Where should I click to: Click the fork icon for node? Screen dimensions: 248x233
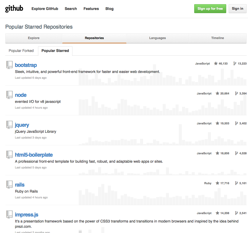coord(236,93)
